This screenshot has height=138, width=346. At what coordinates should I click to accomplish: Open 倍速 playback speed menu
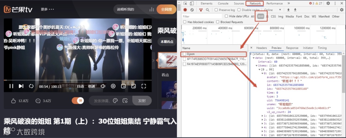92,86
